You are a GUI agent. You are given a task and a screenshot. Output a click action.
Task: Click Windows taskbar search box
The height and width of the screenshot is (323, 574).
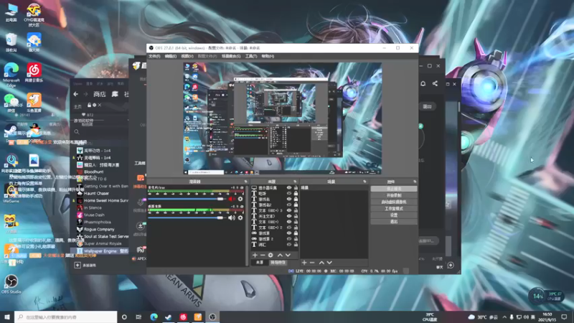pyautogui.click(x=65, y=317)
